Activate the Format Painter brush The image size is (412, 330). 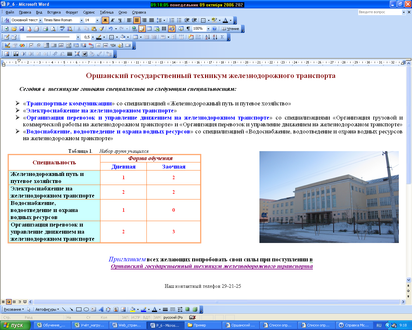101,29
